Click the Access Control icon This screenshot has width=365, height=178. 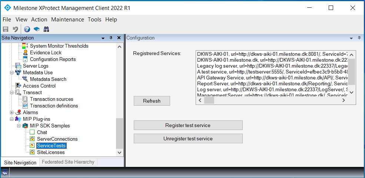coord(18,86)
